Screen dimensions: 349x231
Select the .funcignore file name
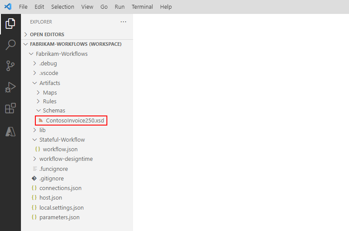pyautogui.click(x=54, y=169)
